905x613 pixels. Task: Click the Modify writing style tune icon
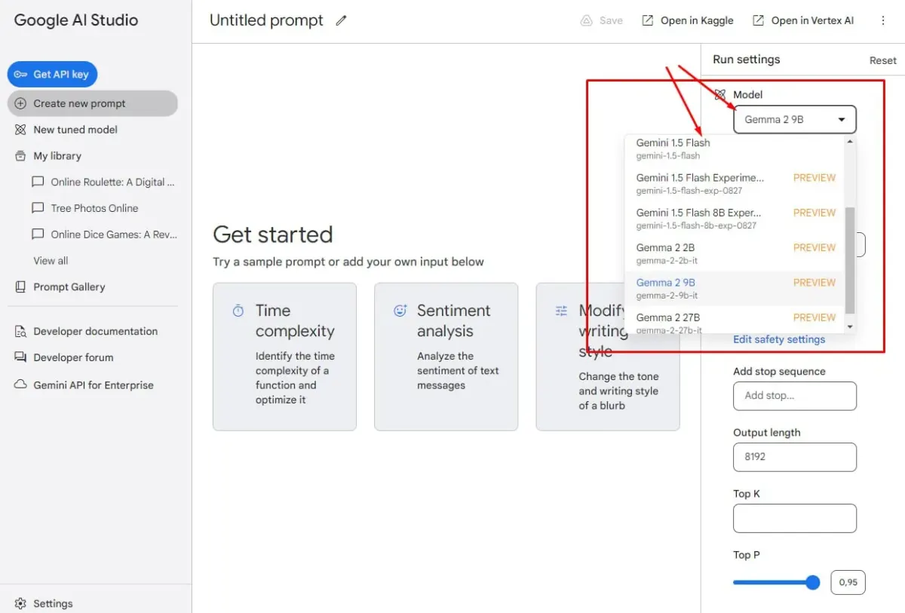point(561,311)
